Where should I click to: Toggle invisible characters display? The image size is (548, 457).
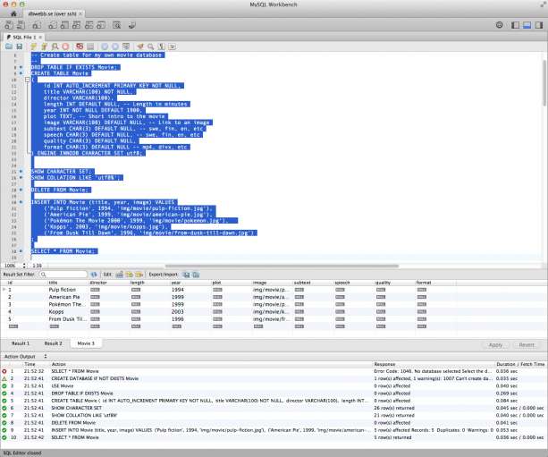point(161,47)
